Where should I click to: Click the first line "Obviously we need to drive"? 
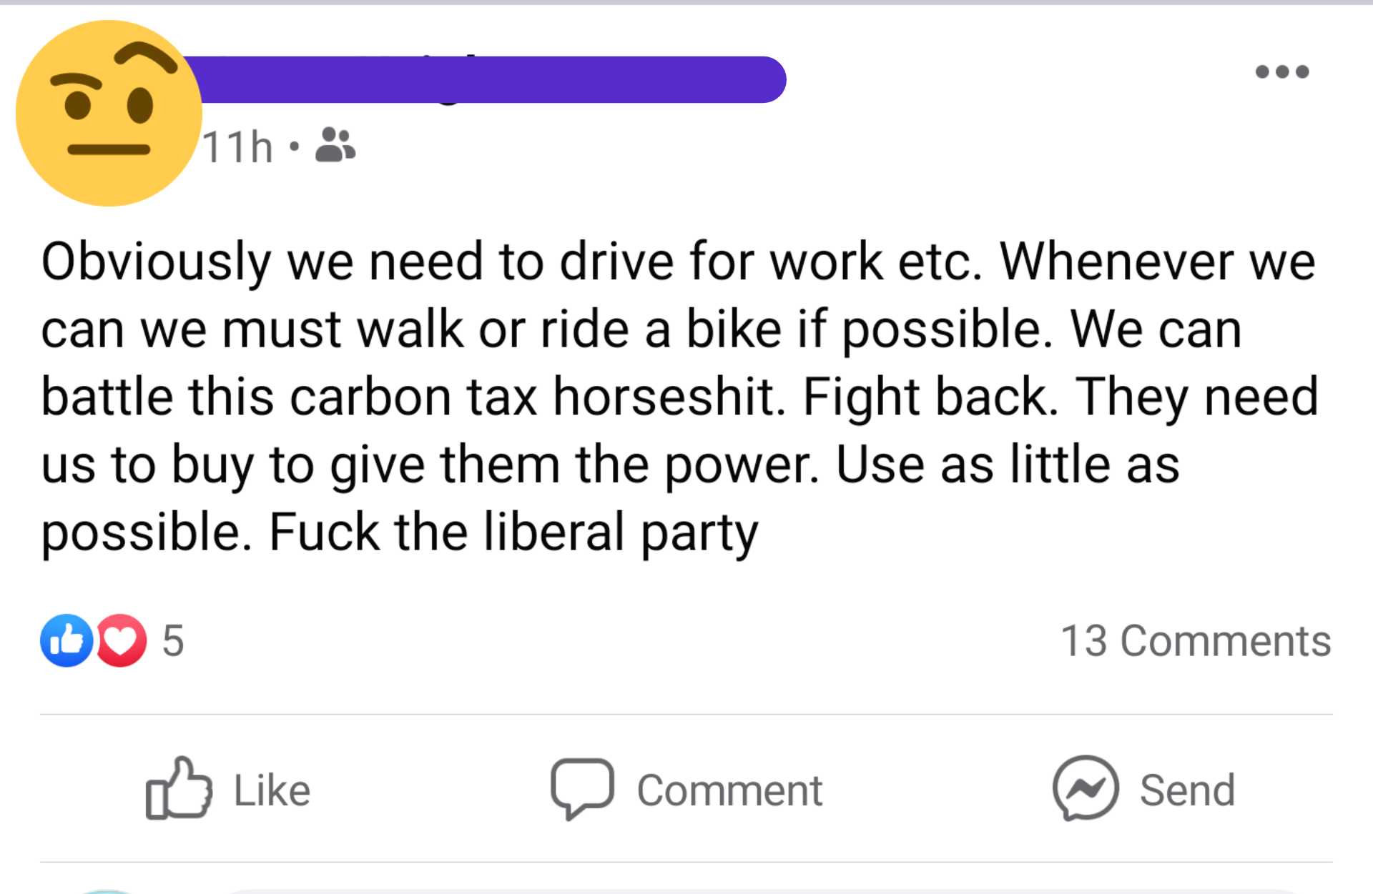tap(358, 262)
